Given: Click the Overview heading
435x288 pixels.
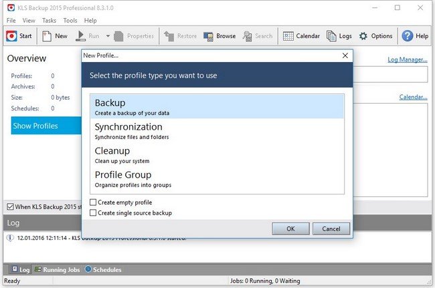Looking at the screenshot, I should click(x=27, y=58).
